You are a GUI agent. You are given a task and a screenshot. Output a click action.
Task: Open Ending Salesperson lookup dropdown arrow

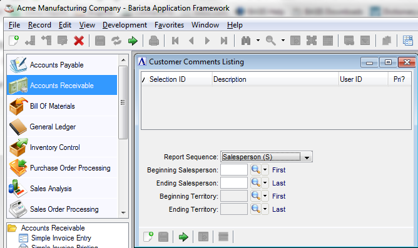[x=265, y=182]
